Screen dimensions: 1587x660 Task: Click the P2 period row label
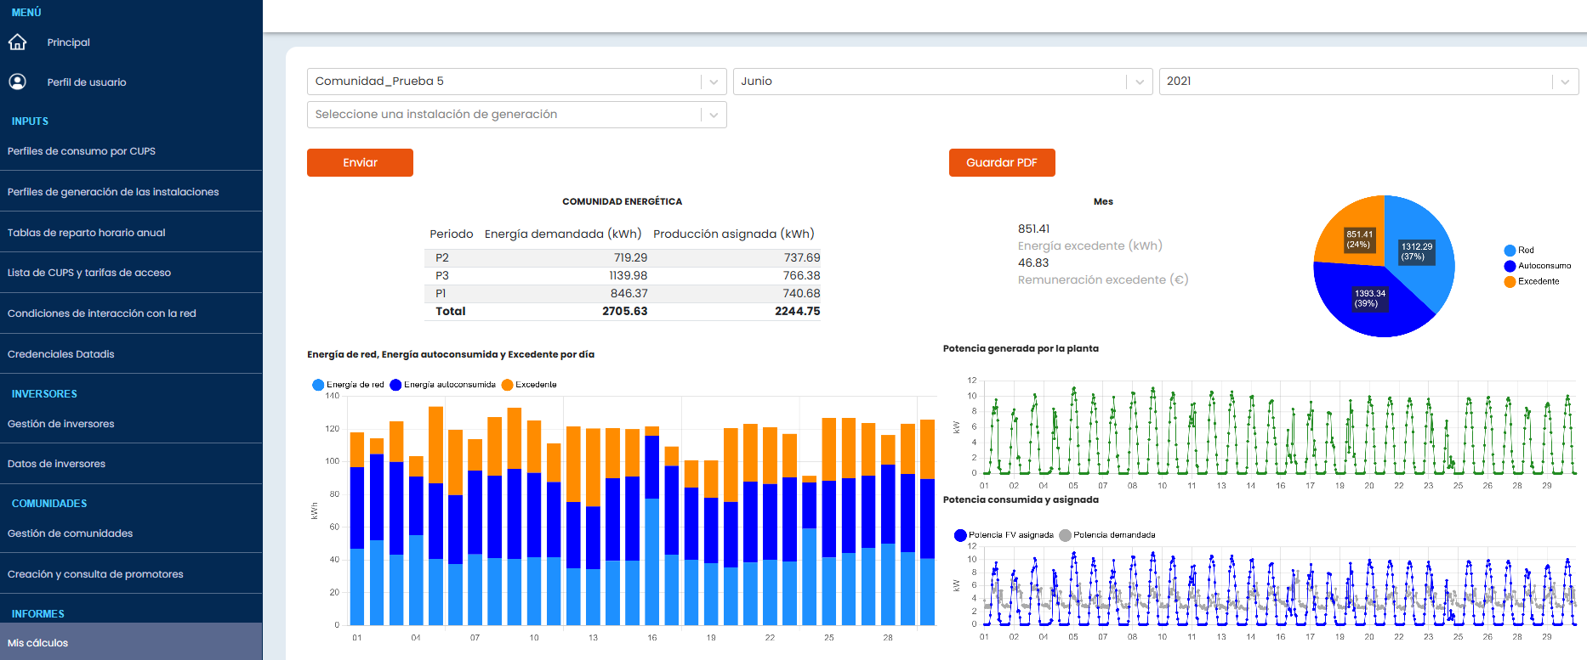pos(442,257)
